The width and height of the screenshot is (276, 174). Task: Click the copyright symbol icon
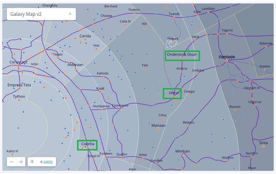(x=32, y=162)
